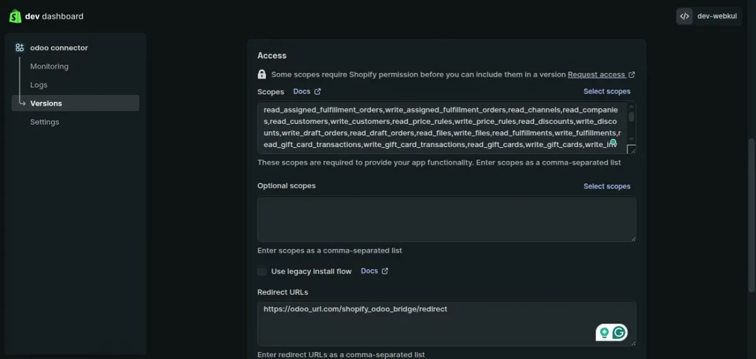Click external link icon next to Request access
Screen dimensions: 756x359
tap(632, 75)
